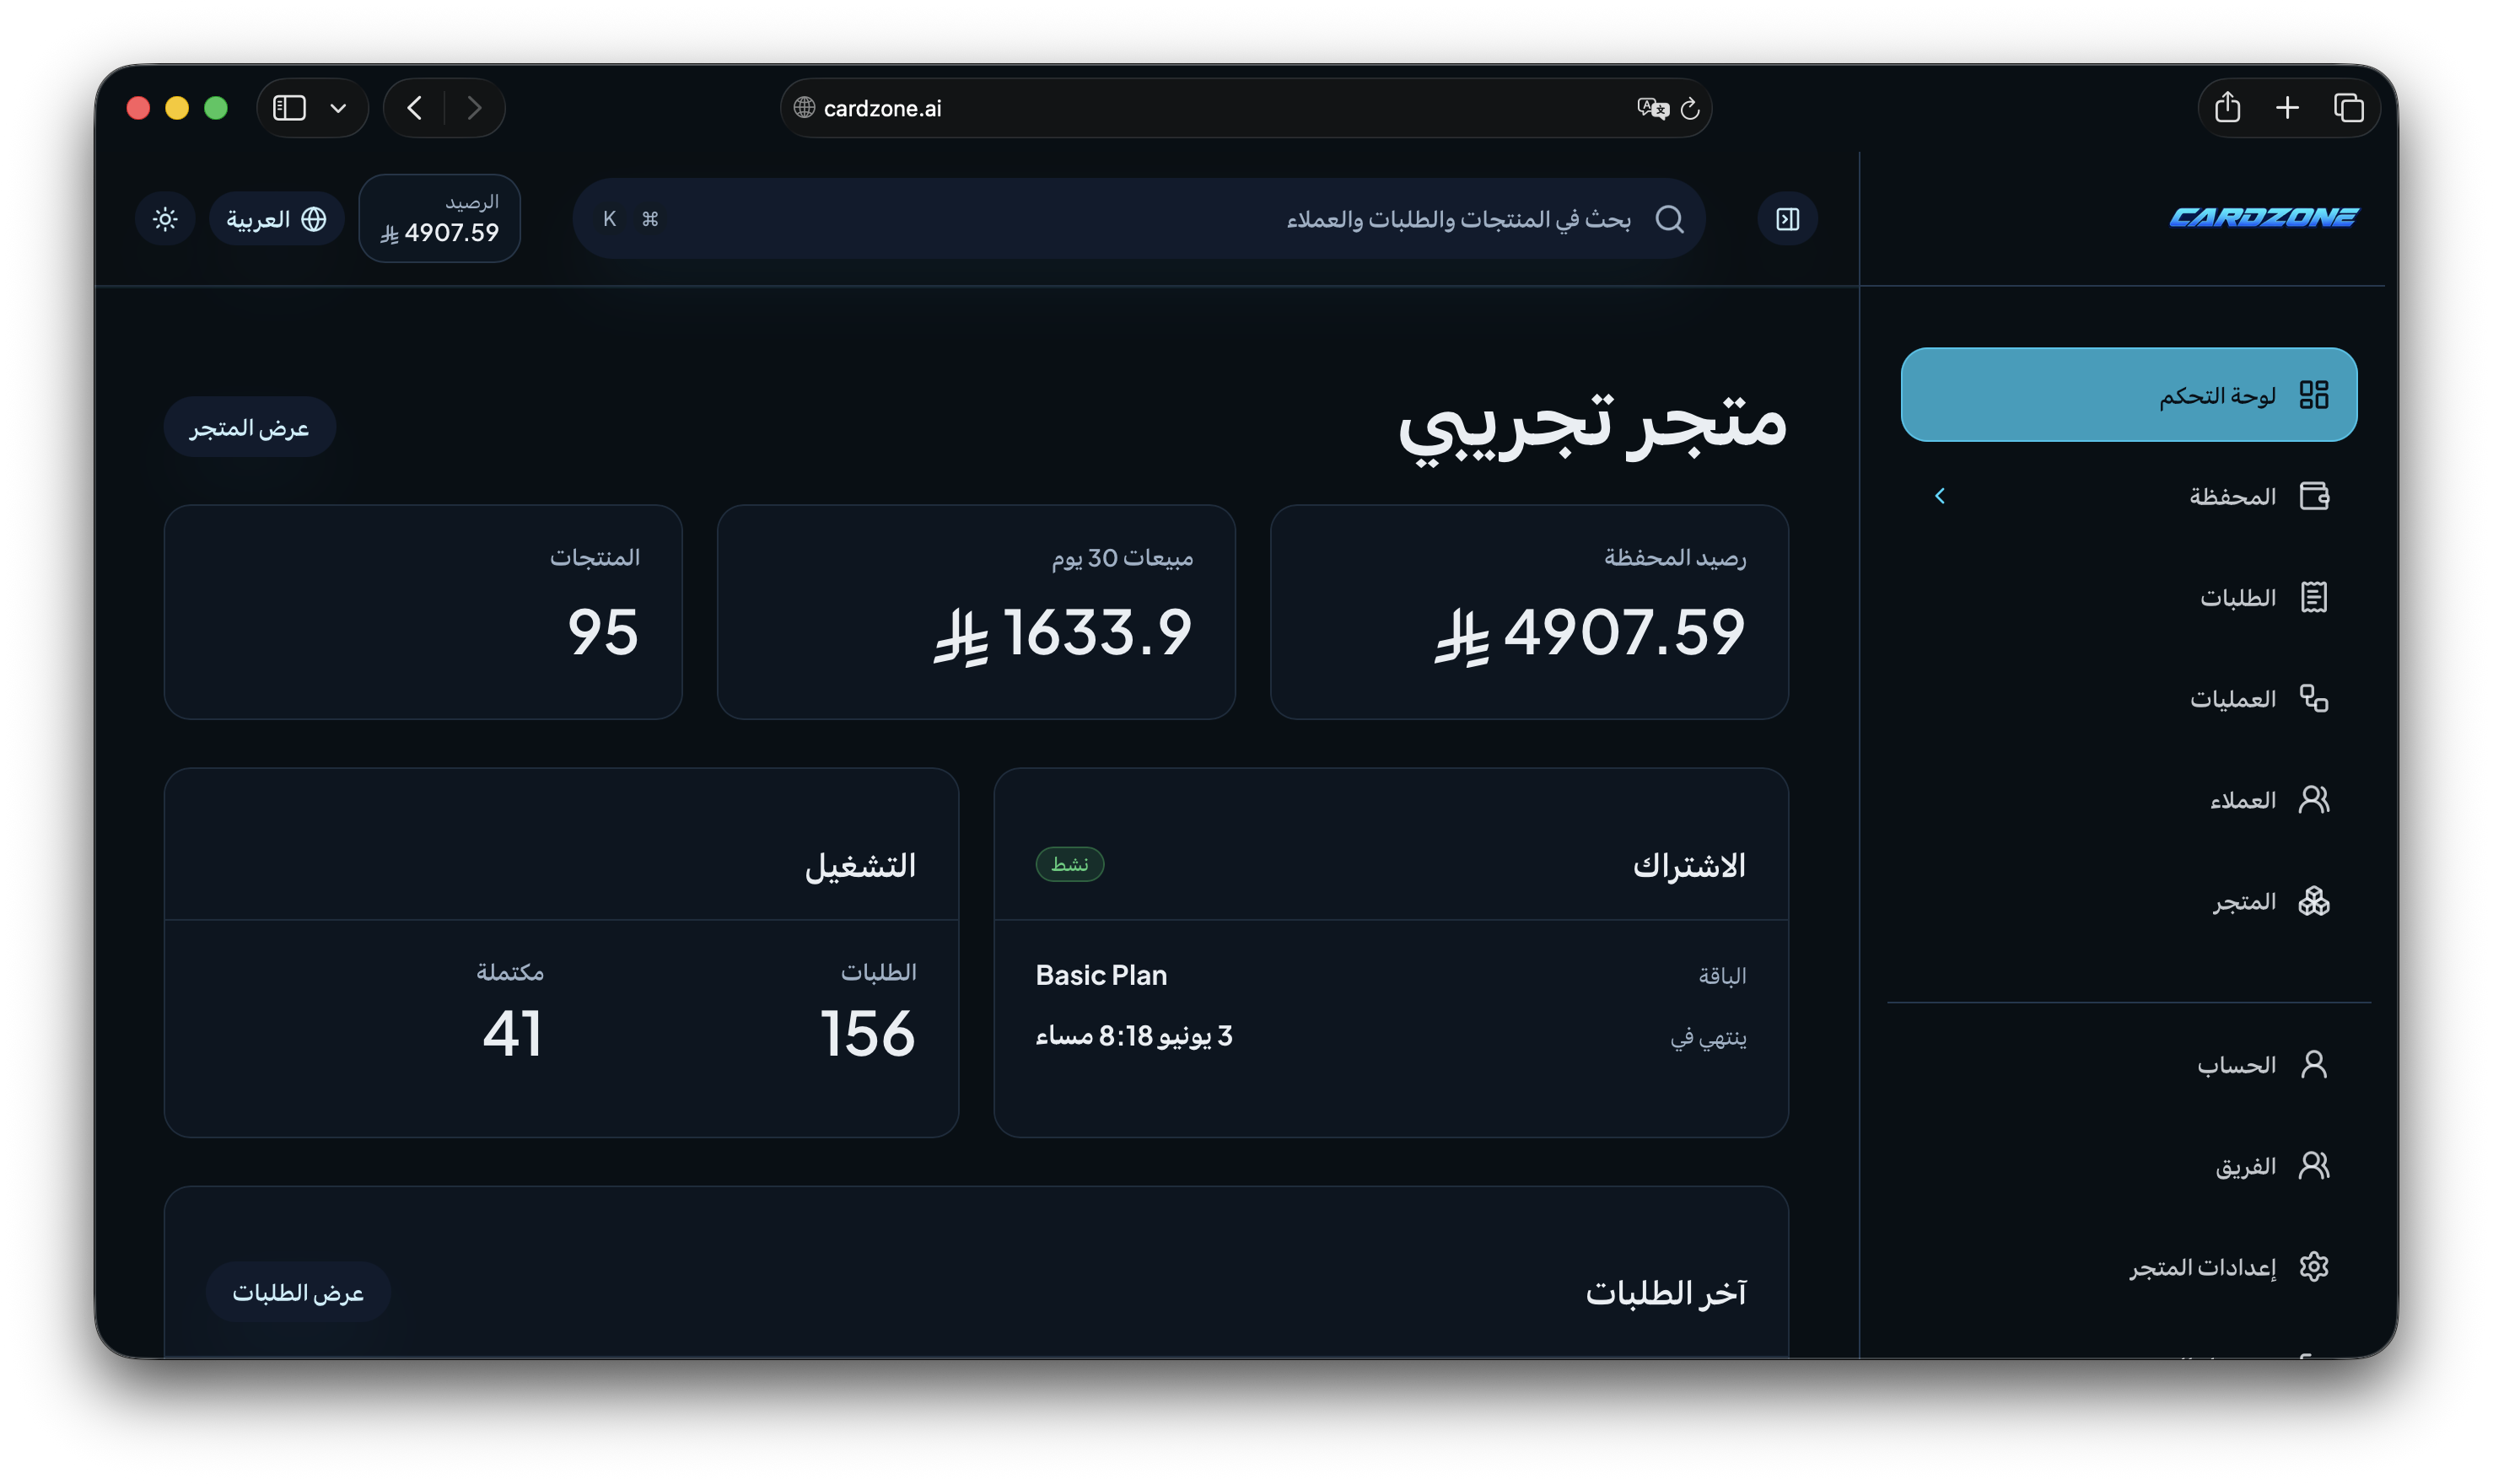Viewport: 2493px width, 1484px height.
Task: Open the العربية language selector
Action: click(x=277, y=219)
